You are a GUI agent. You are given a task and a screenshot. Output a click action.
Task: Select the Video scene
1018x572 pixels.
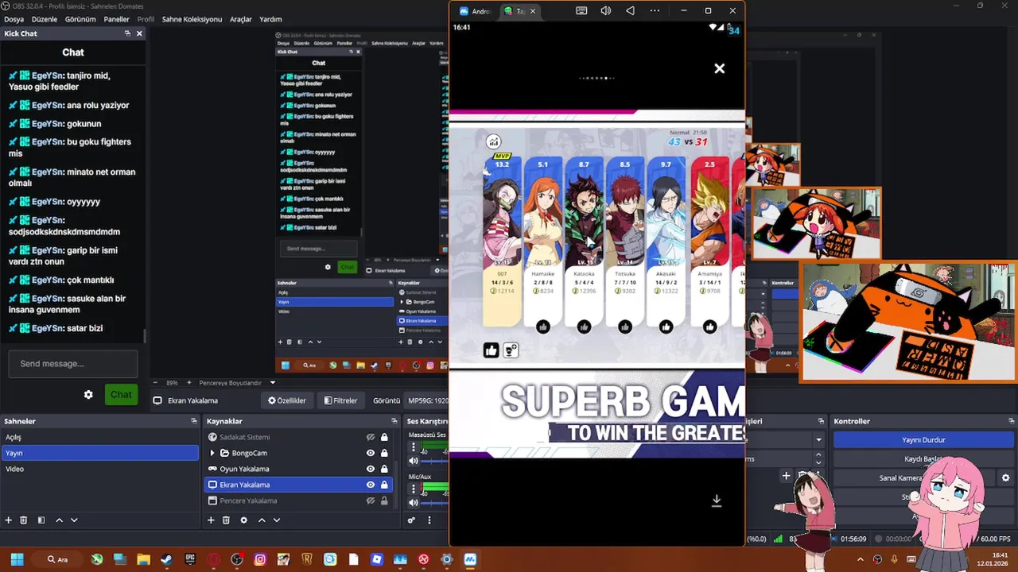99,469
